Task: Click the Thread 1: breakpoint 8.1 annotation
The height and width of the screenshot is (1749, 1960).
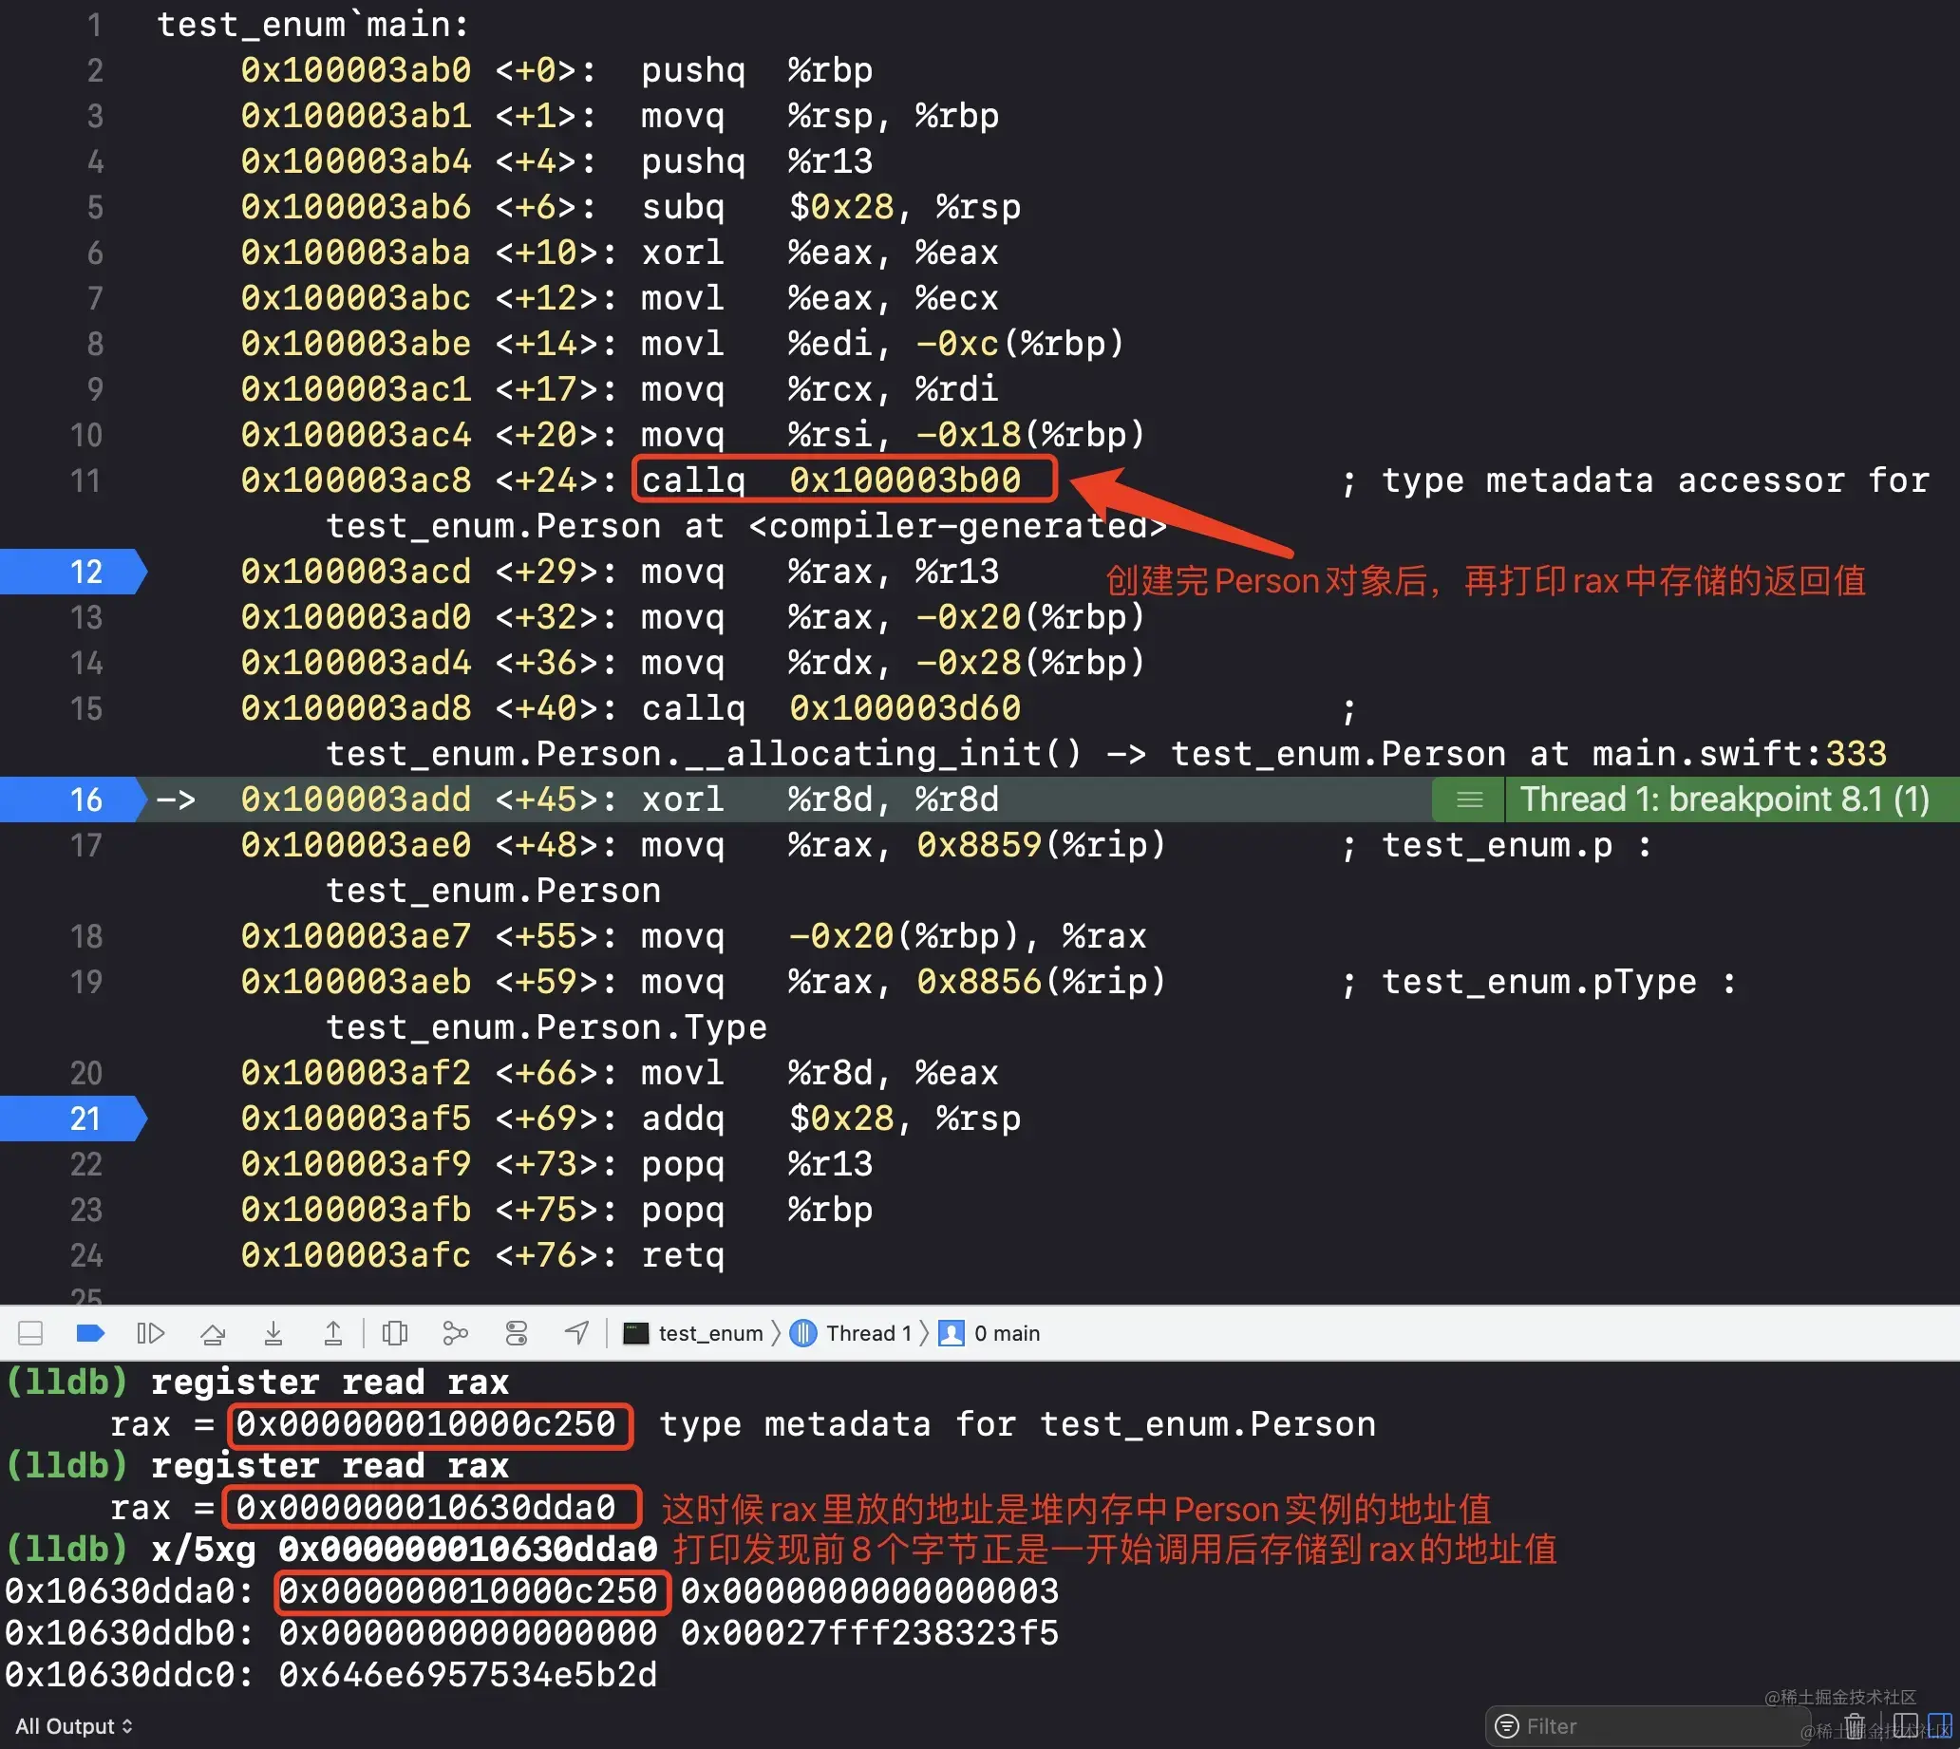Action: click(1724, 799)
